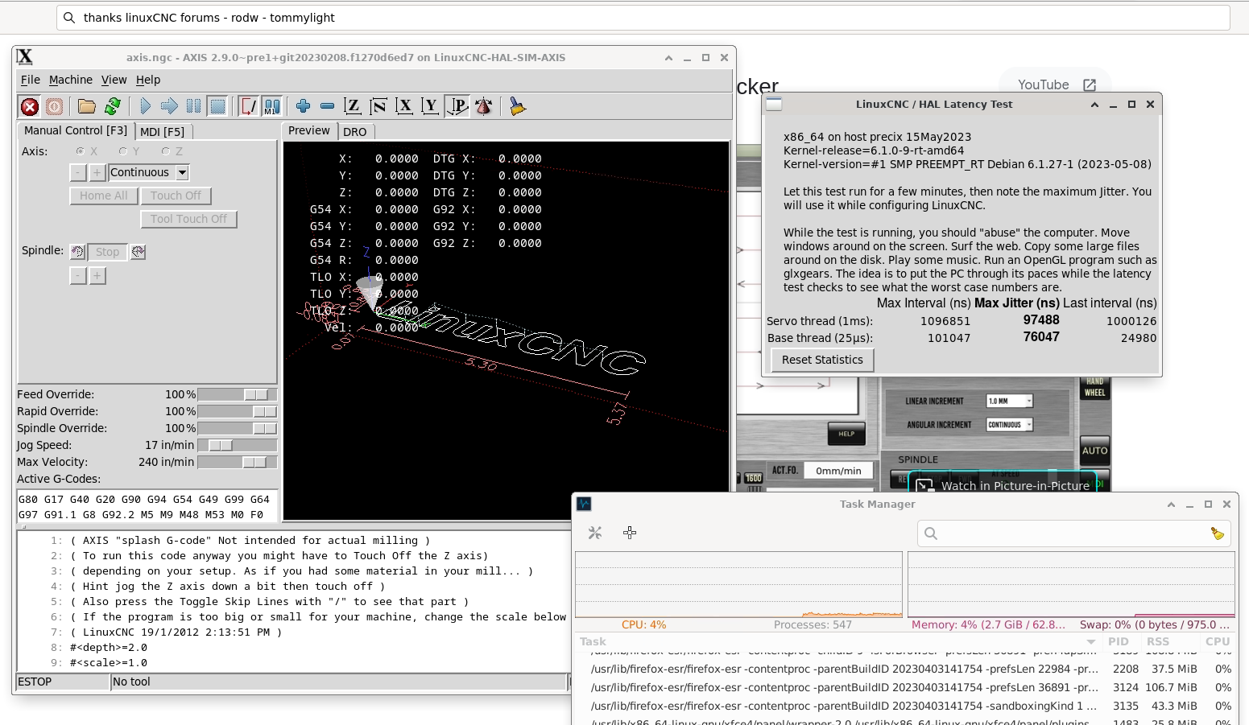The height and width of the screenshot is (725, 1249).
Task: Toggle the Emergency Stop button in AXIS
Action: (x=30, y=106)
